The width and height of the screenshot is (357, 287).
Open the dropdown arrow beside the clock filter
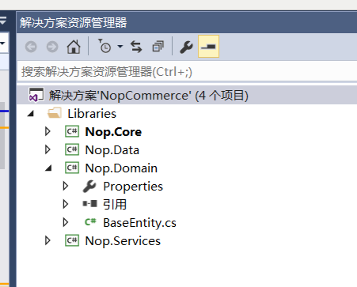click(120, 47)
